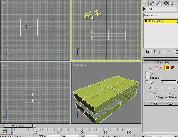
Task: Click the 0 Polygons Selected status text
Action: (x=167, y=97)
